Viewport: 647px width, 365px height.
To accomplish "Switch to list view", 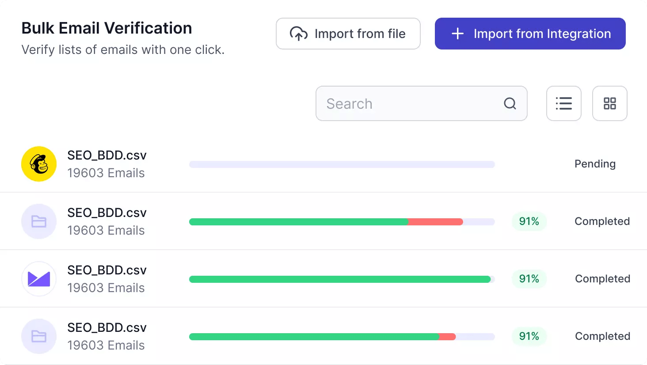I will click(563, 103).
